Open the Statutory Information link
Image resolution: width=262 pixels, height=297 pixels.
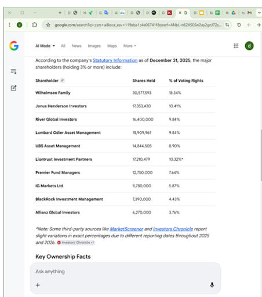[115, 60]
